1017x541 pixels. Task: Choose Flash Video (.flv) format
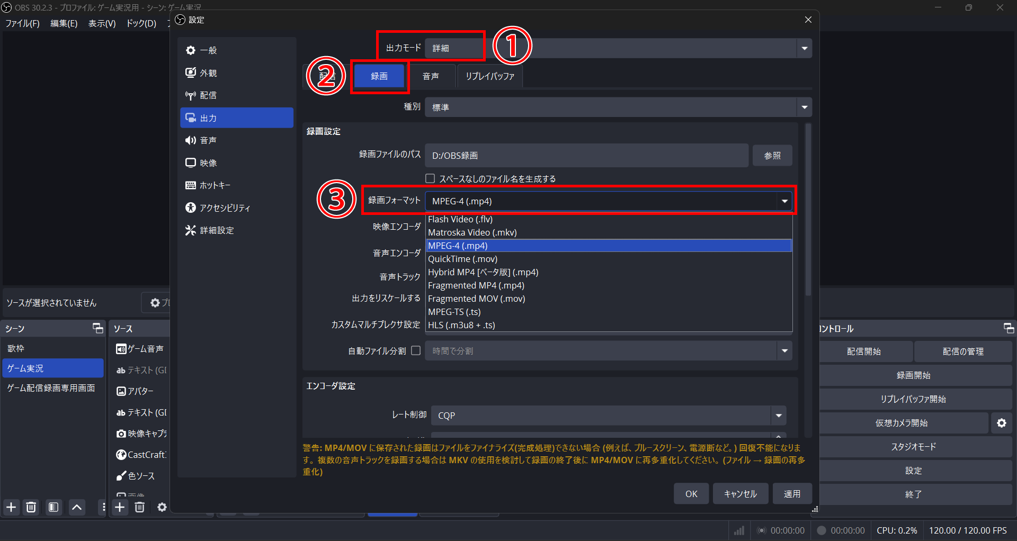point(609,219)
